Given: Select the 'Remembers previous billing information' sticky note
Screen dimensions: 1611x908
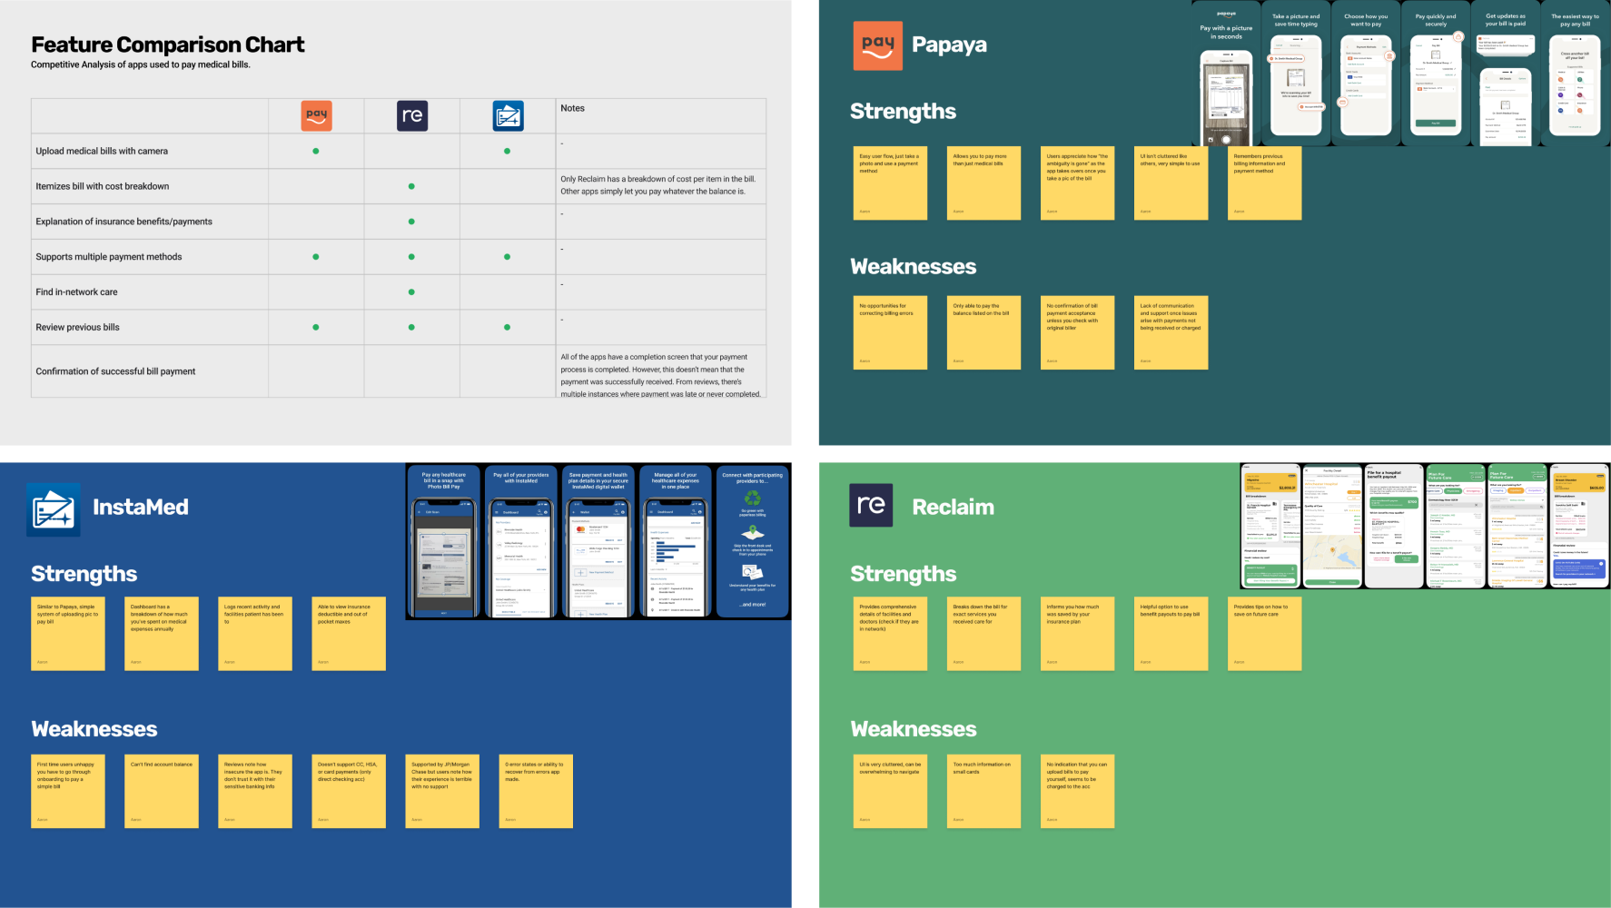Looking at the screenshot, I should [x=1264, y=183].
